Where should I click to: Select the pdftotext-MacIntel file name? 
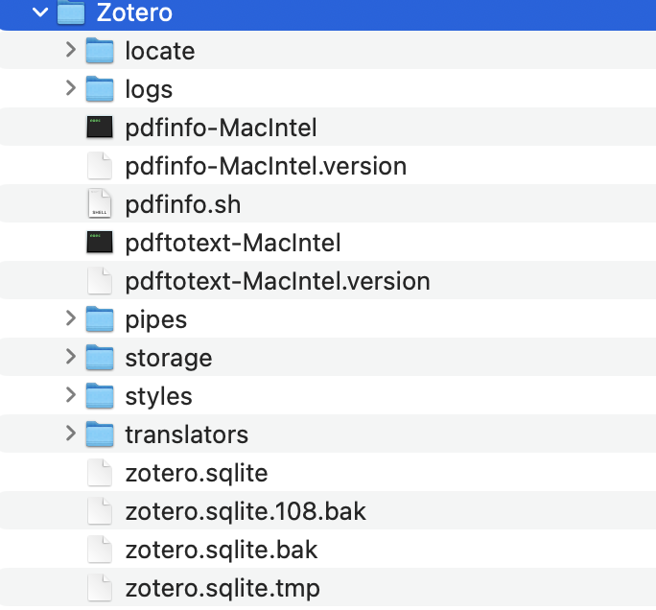233,243
